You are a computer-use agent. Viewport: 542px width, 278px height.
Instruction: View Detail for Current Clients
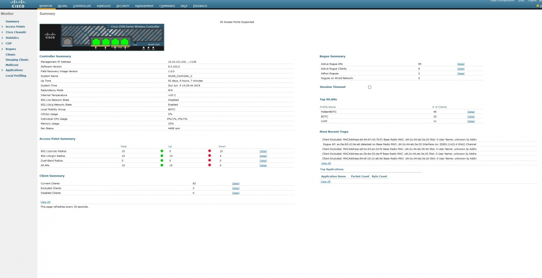point(236,184)
